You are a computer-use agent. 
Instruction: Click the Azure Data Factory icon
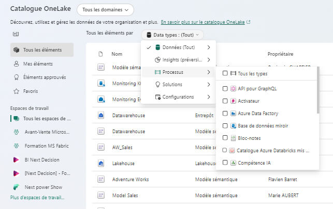(233, 114)
